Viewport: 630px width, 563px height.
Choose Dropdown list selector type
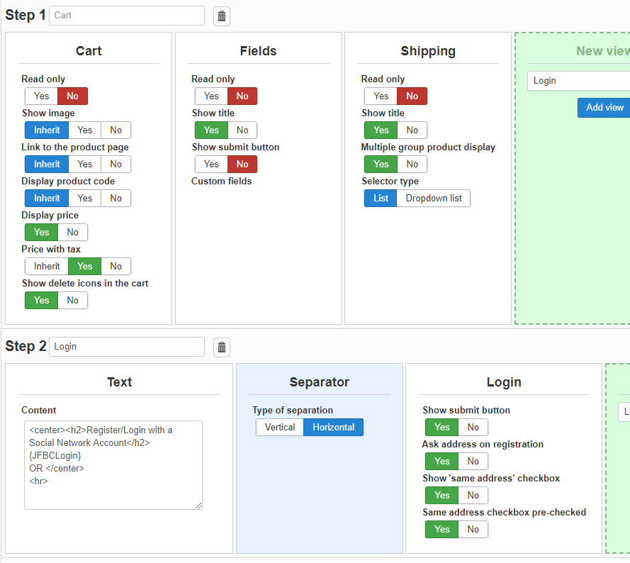433,199
